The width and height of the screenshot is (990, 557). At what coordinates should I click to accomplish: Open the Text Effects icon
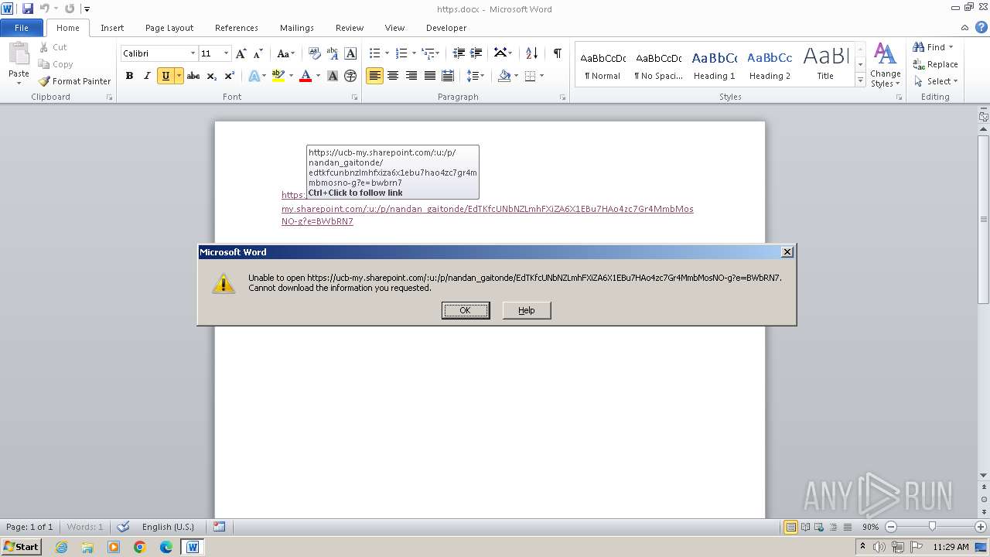tap(257, 76)
